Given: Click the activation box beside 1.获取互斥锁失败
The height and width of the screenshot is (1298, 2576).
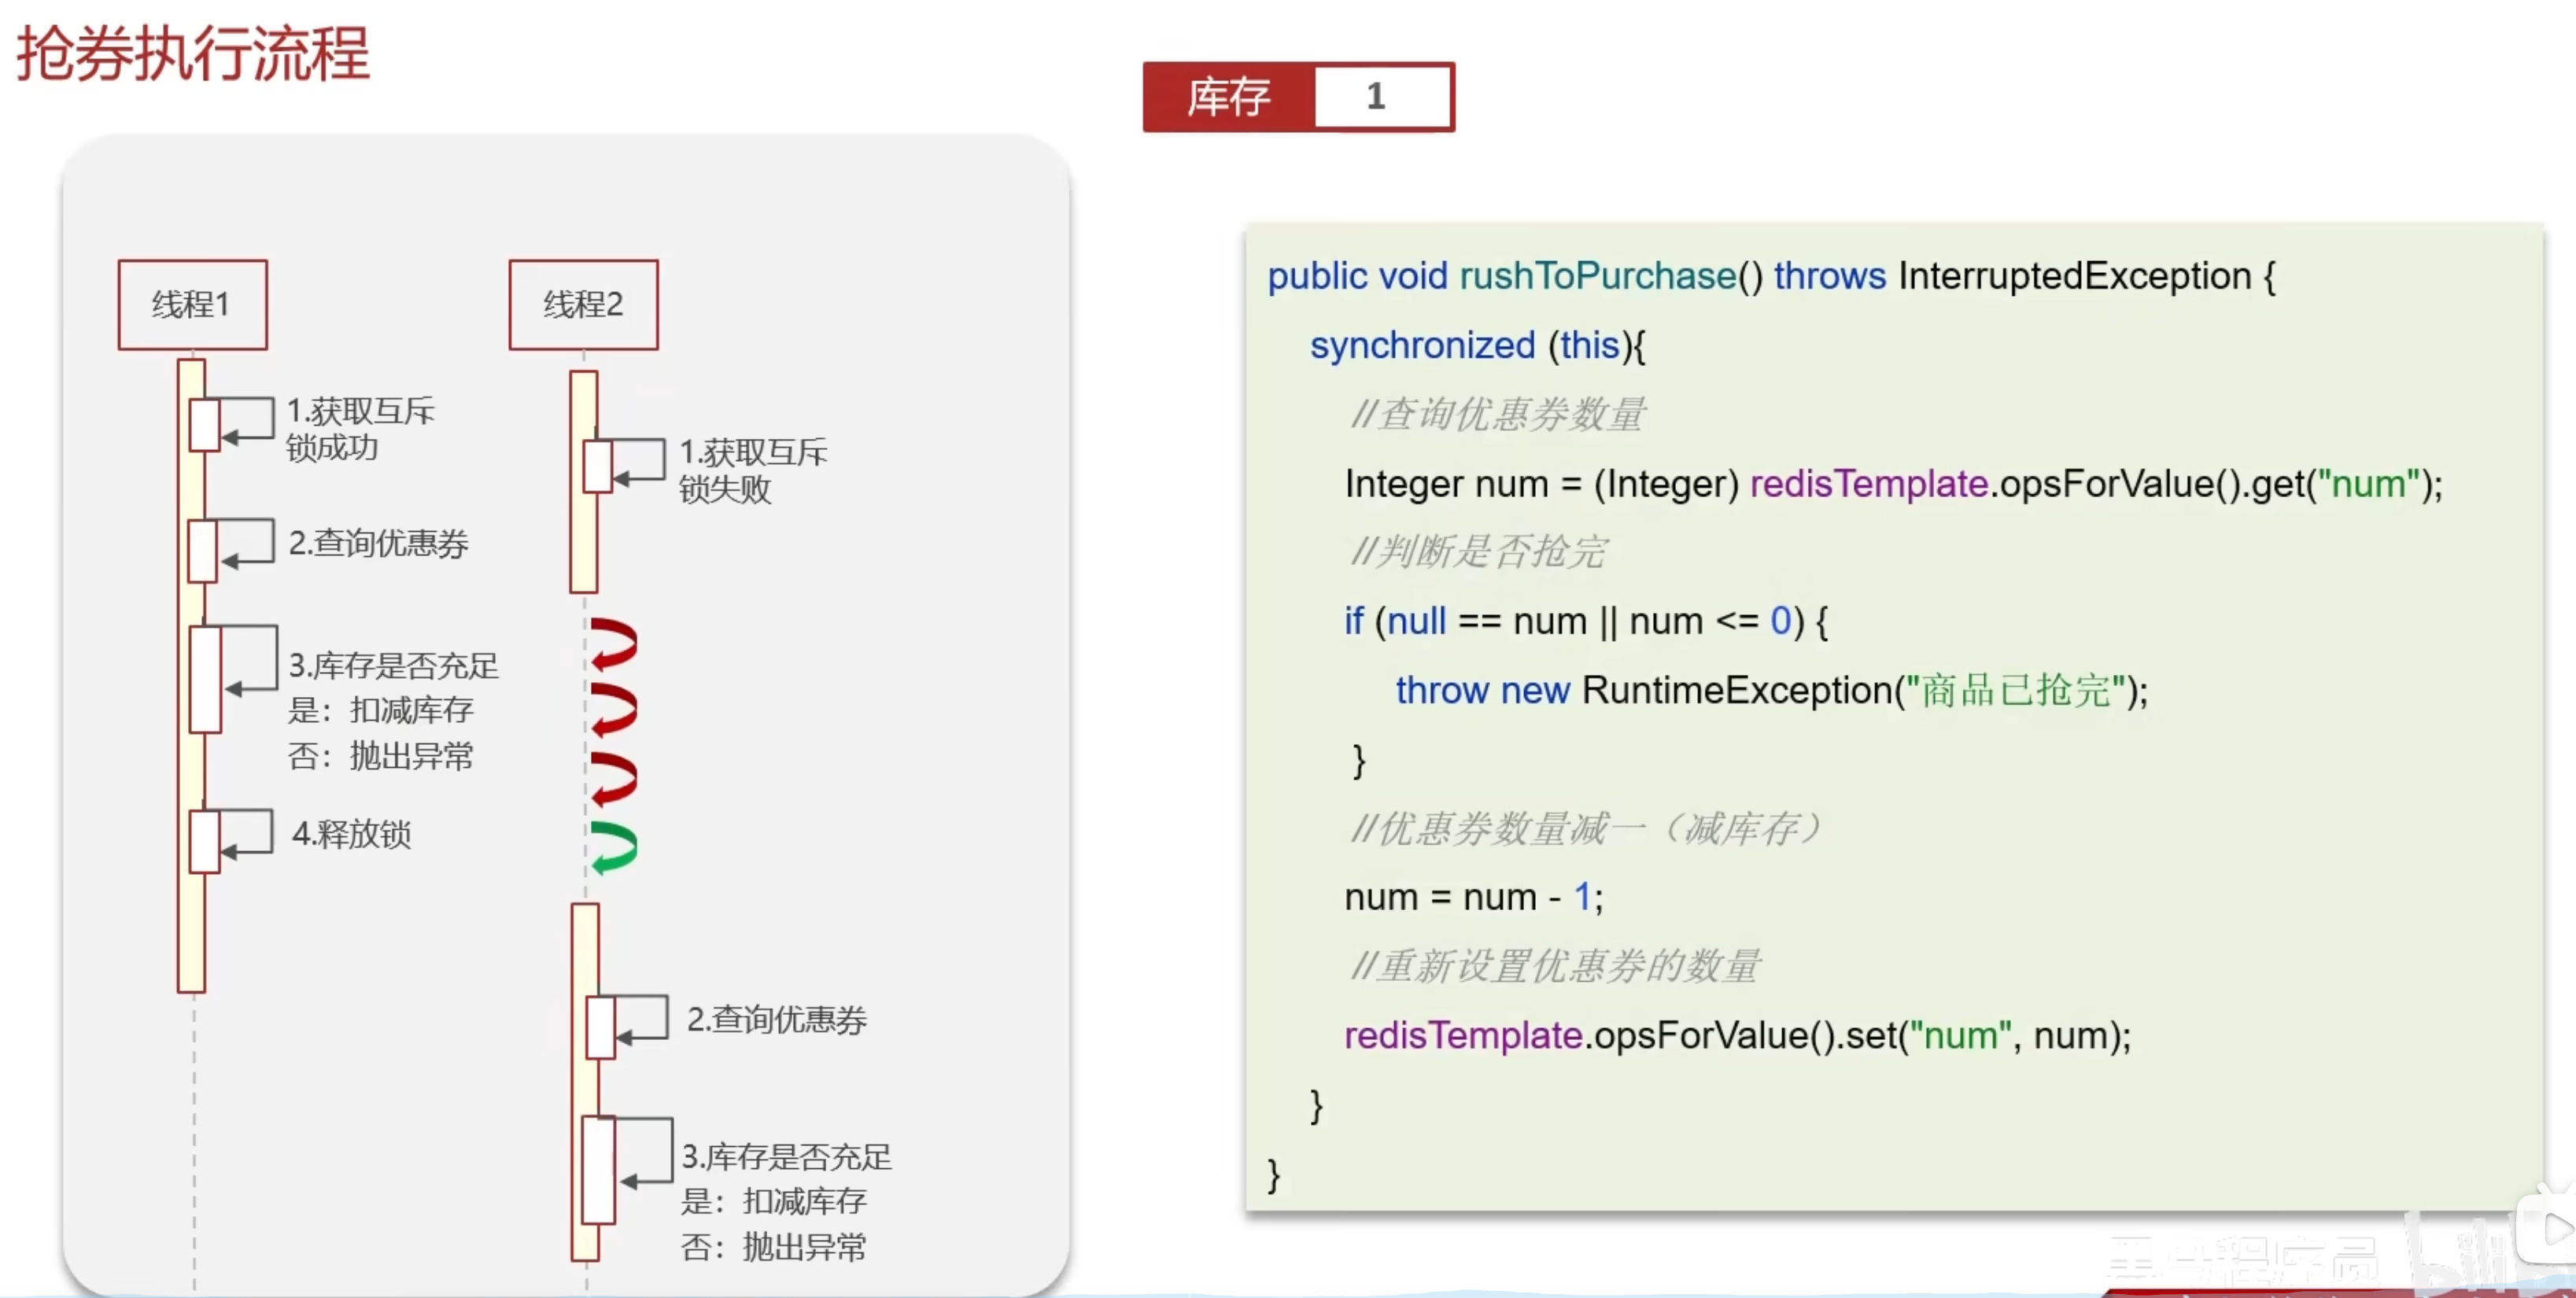Looking at the screenshot, I should [598, 466].
